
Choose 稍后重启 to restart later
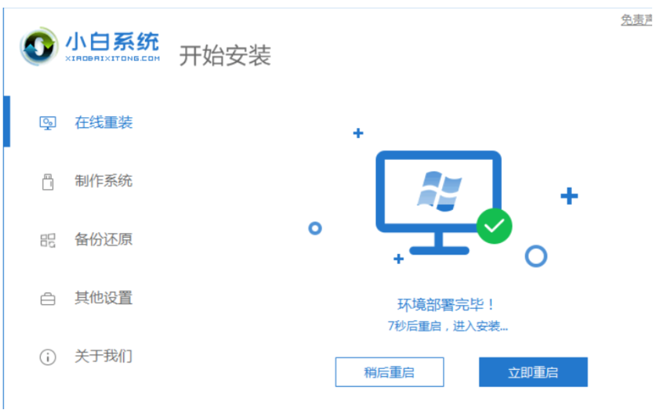click(x=389, y=372)
